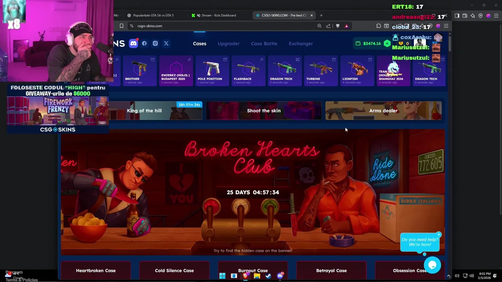This screenshot has width=502, height=282.
Task: Click the Broken Hearts Club neon title
Action: (252, 157)
